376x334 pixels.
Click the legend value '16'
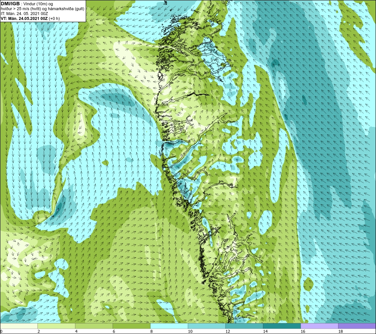pyautogui.click(x=303, y=332)
